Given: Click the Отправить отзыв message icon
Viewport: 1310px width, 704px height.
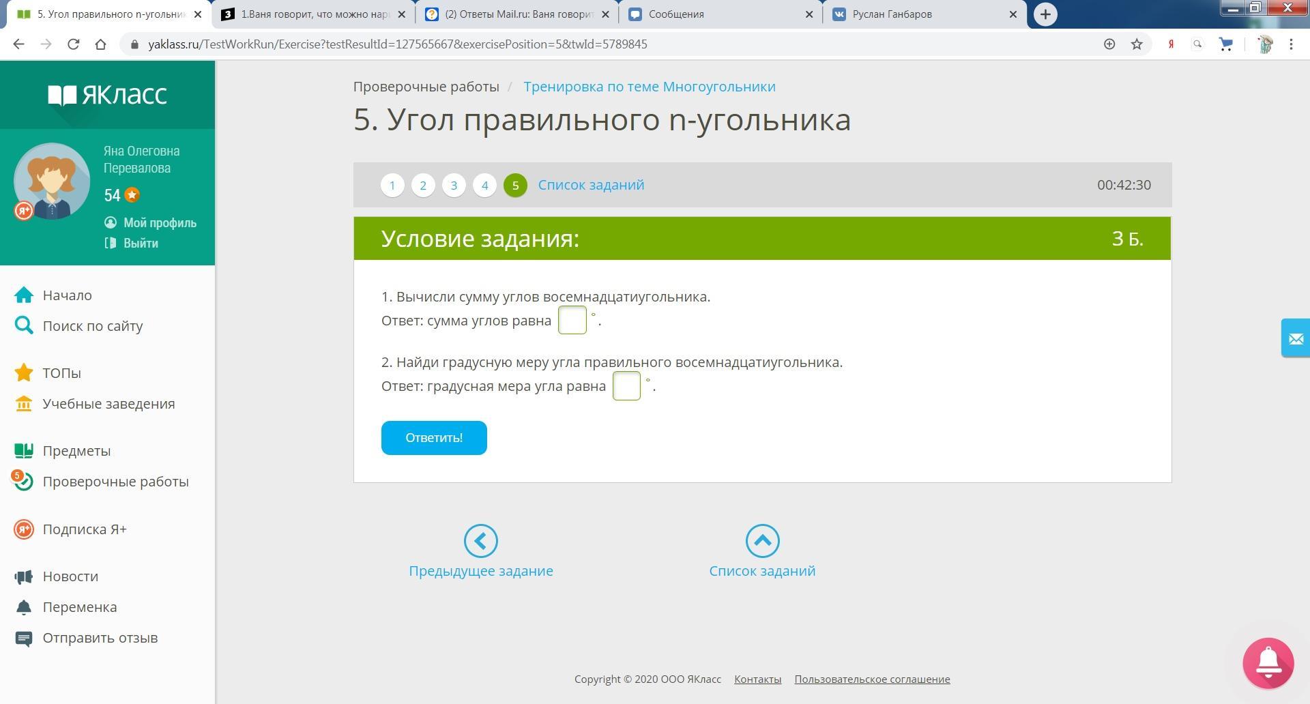Looking at the screenshot, I should tap(24, 638).
